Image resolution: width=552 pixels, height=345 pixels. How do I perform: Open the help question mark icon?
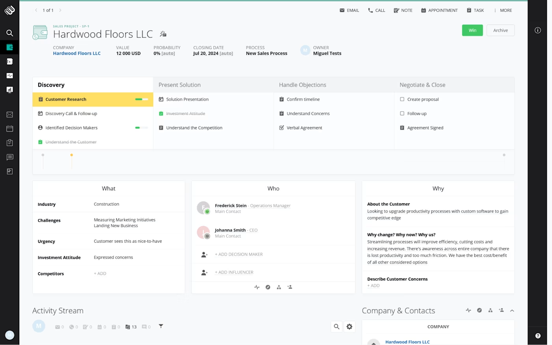pyautogui.click(x=538, y=336)
